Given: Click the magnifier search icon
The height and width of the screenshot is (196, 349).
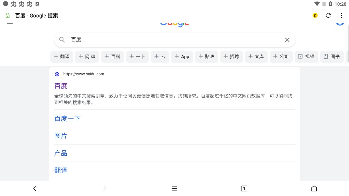Looking at the screenshot, I should click(62, 40).
